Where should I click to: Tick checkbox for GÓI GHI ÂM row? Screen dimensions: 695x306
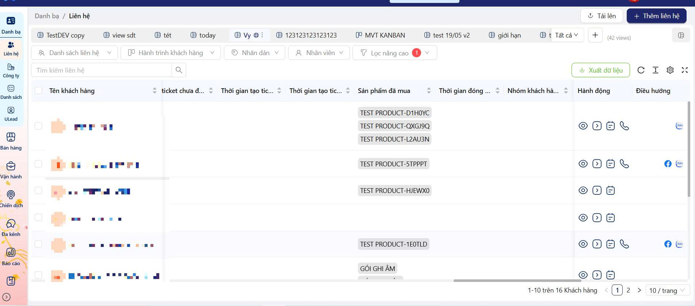[38, 275]
